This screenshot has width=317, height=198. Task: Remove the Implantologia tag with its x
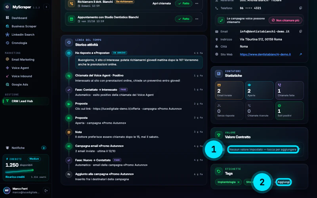[239, 182]
